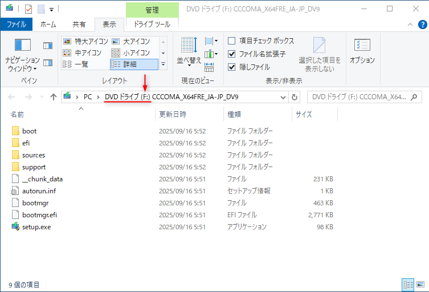Click the up-arrow parent folder button

[x=54, y=97]
